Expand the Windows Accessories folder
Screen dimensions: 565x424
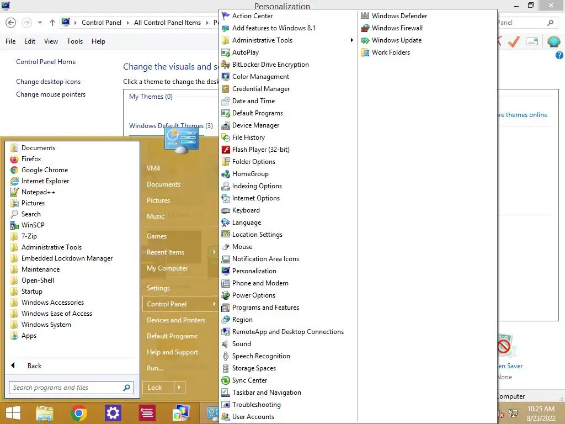pyautogui.click(x=52, y=303)
